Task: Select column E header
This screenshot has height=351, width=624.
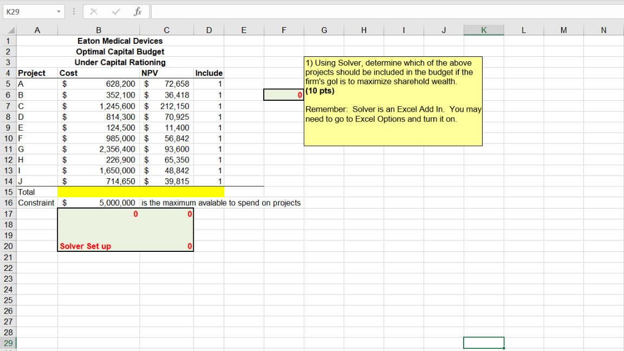Action: pyautogui.click(x=244, y=30)
